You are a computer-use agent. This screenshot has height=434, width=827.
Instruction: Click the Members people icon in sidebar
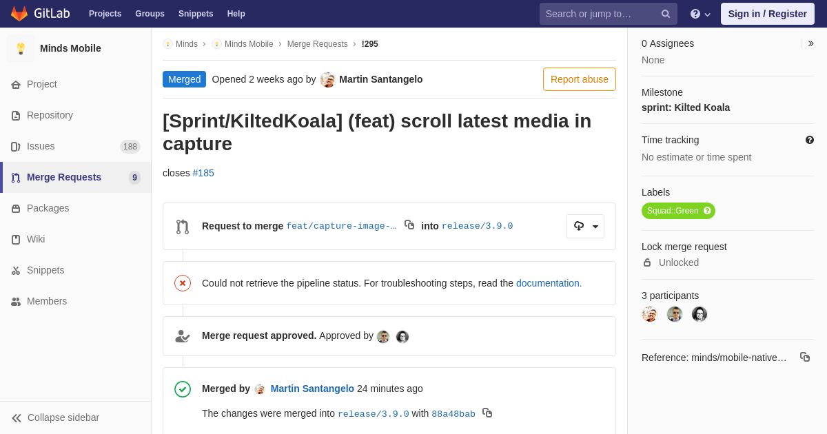16,302
